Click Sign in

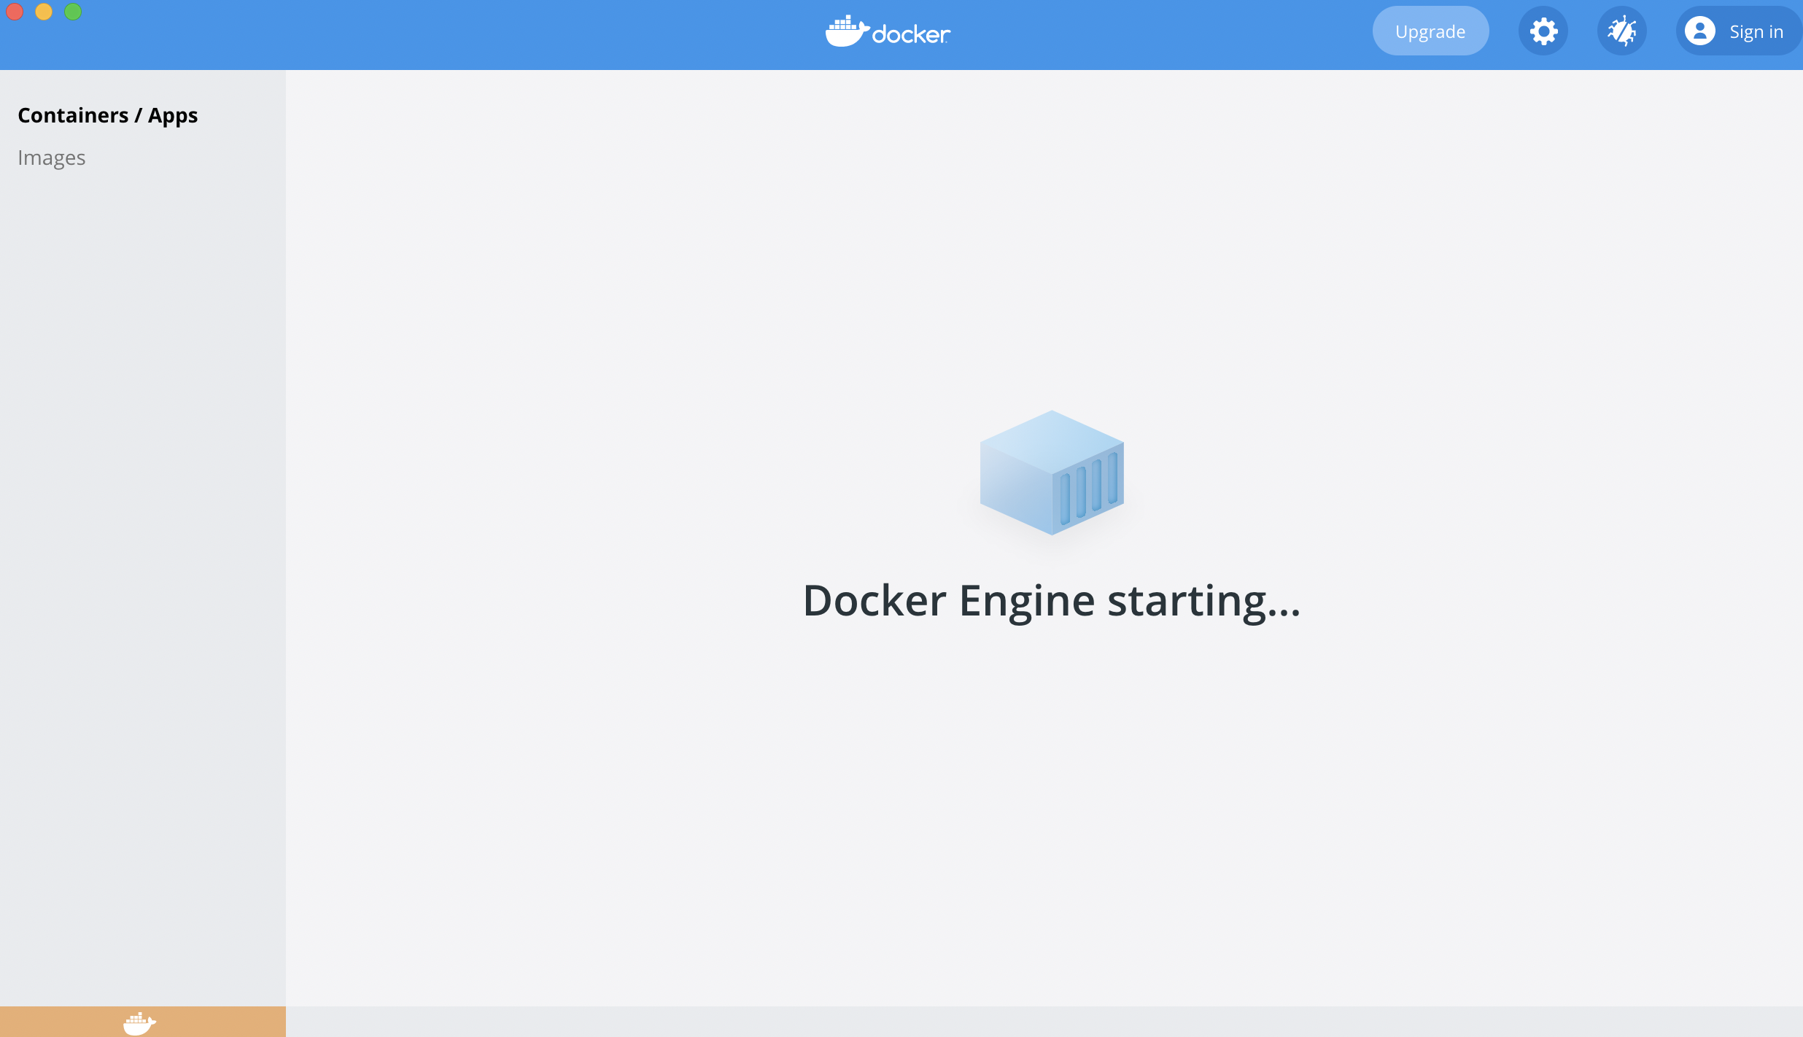tap(1756, 31)
